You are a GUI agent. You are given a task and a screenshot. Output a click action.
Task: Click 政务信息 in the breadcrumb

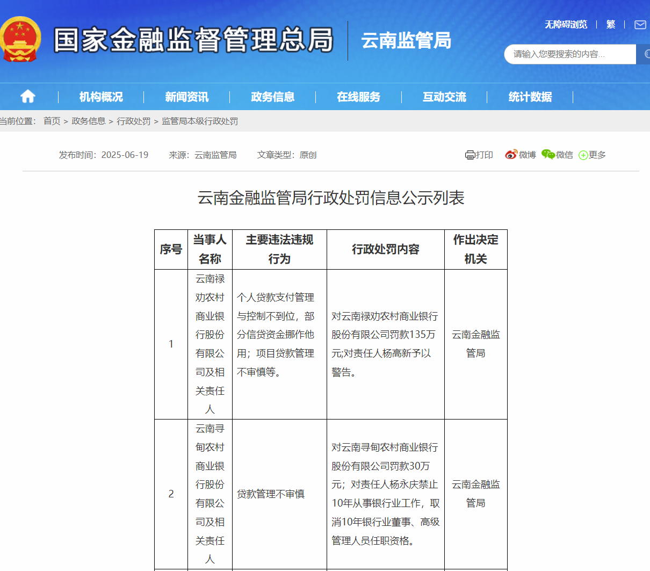[89, 121]
